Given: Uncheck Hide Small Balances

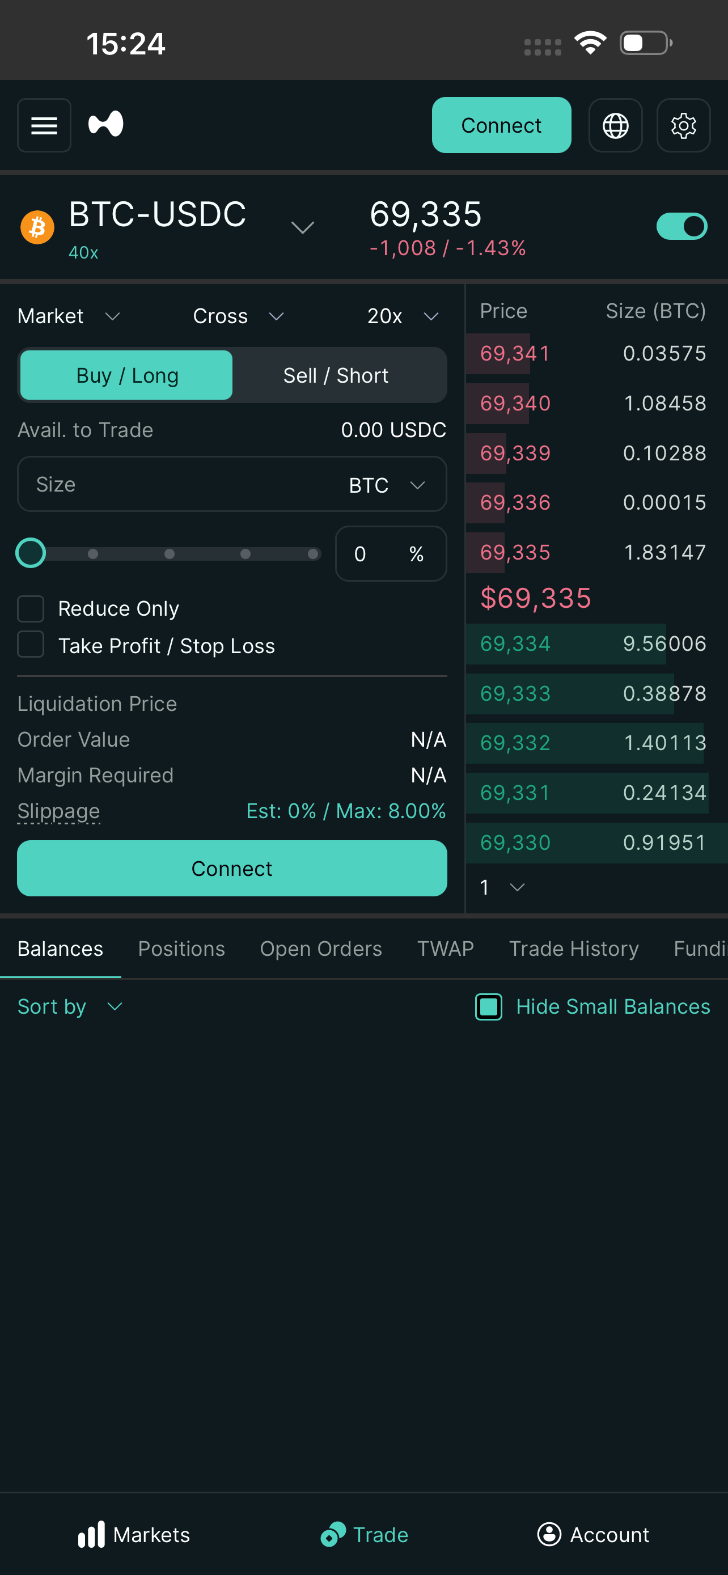Looking at the screenshot, I should pos(488,1006).
